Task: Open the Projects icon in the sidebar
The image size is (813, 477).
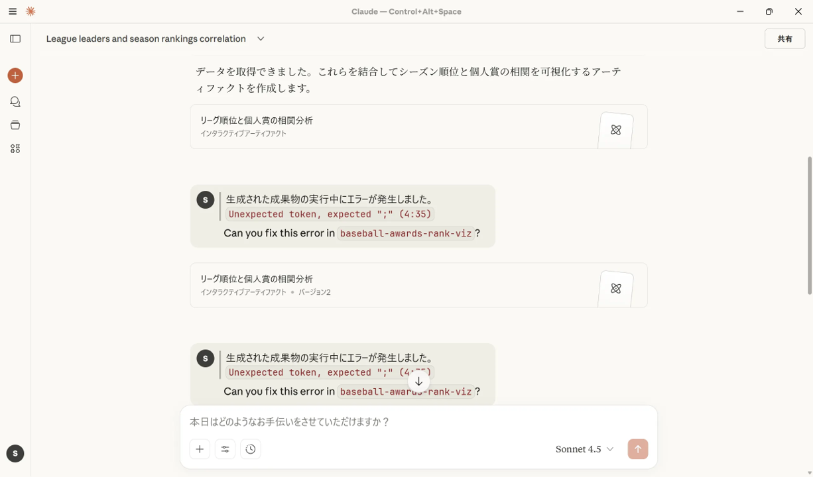Action: point(15,125)
